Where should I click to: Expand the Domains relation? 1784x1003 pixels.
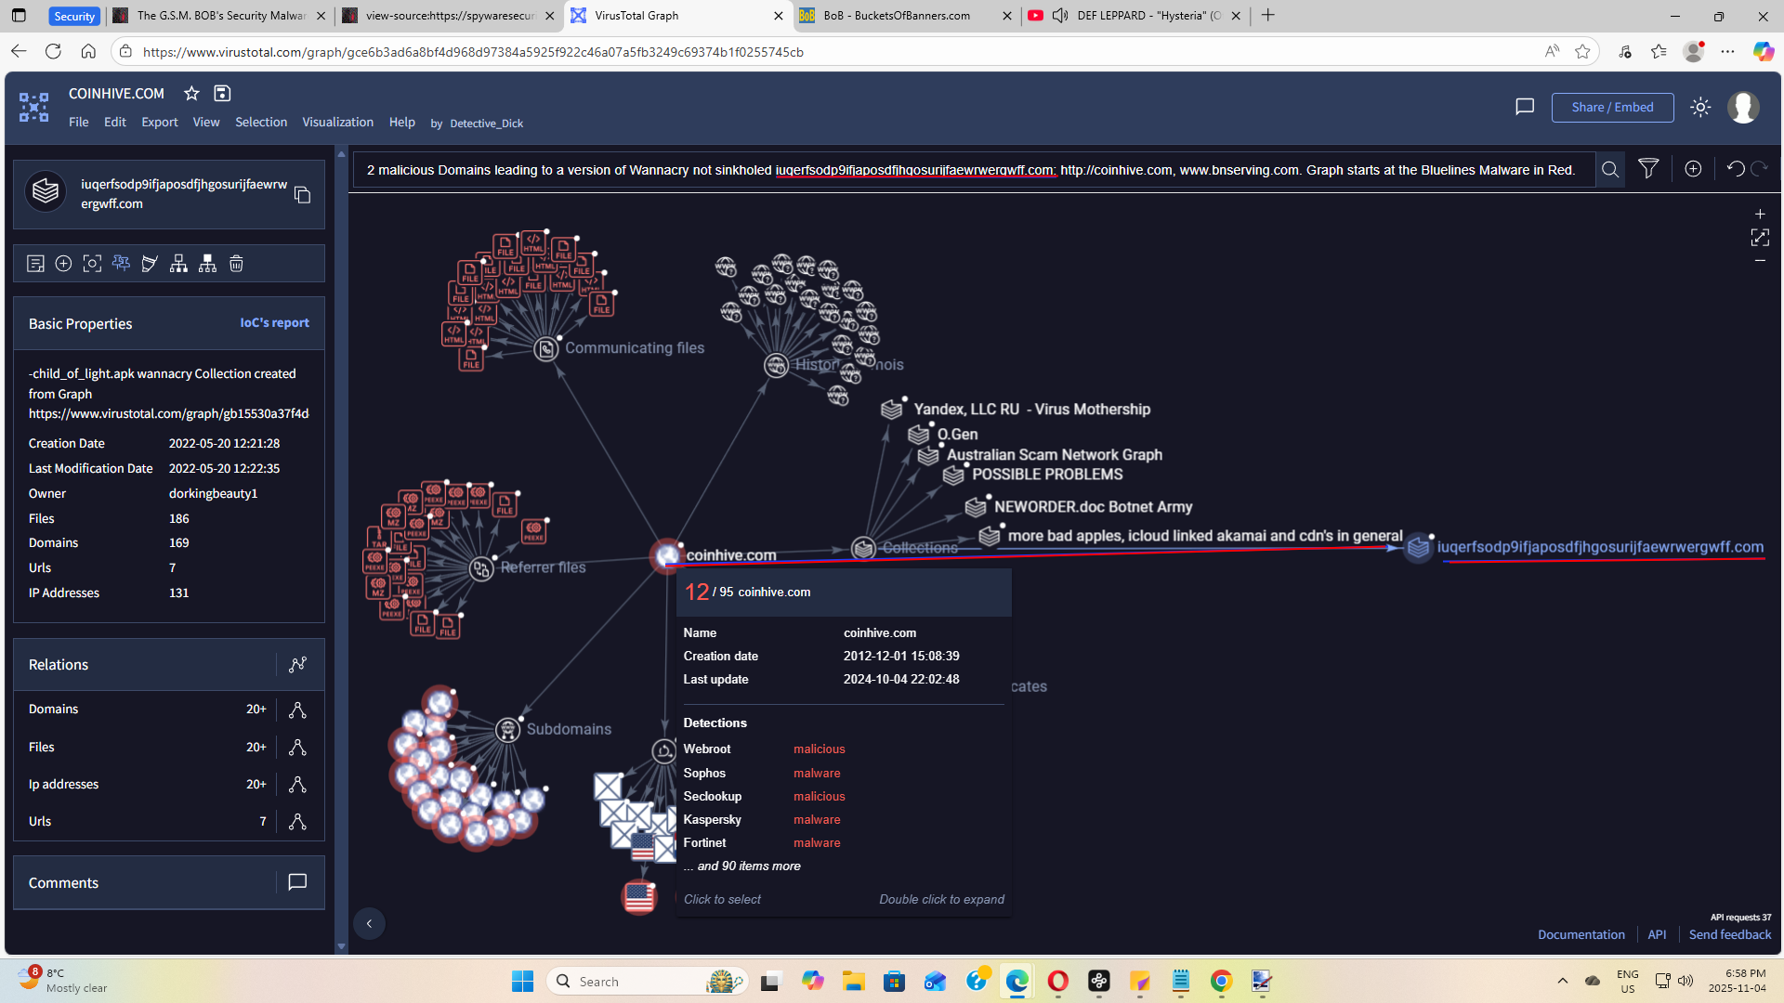coord(297,710)
